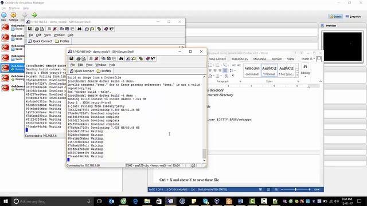Toggle Justify alignment in Word ribbon
Screen dimensions: 367x206
(x=225, y=70)
